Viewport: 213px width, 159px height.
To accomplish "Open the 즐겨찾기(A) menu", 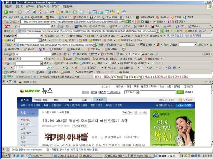I will [43, 7].
